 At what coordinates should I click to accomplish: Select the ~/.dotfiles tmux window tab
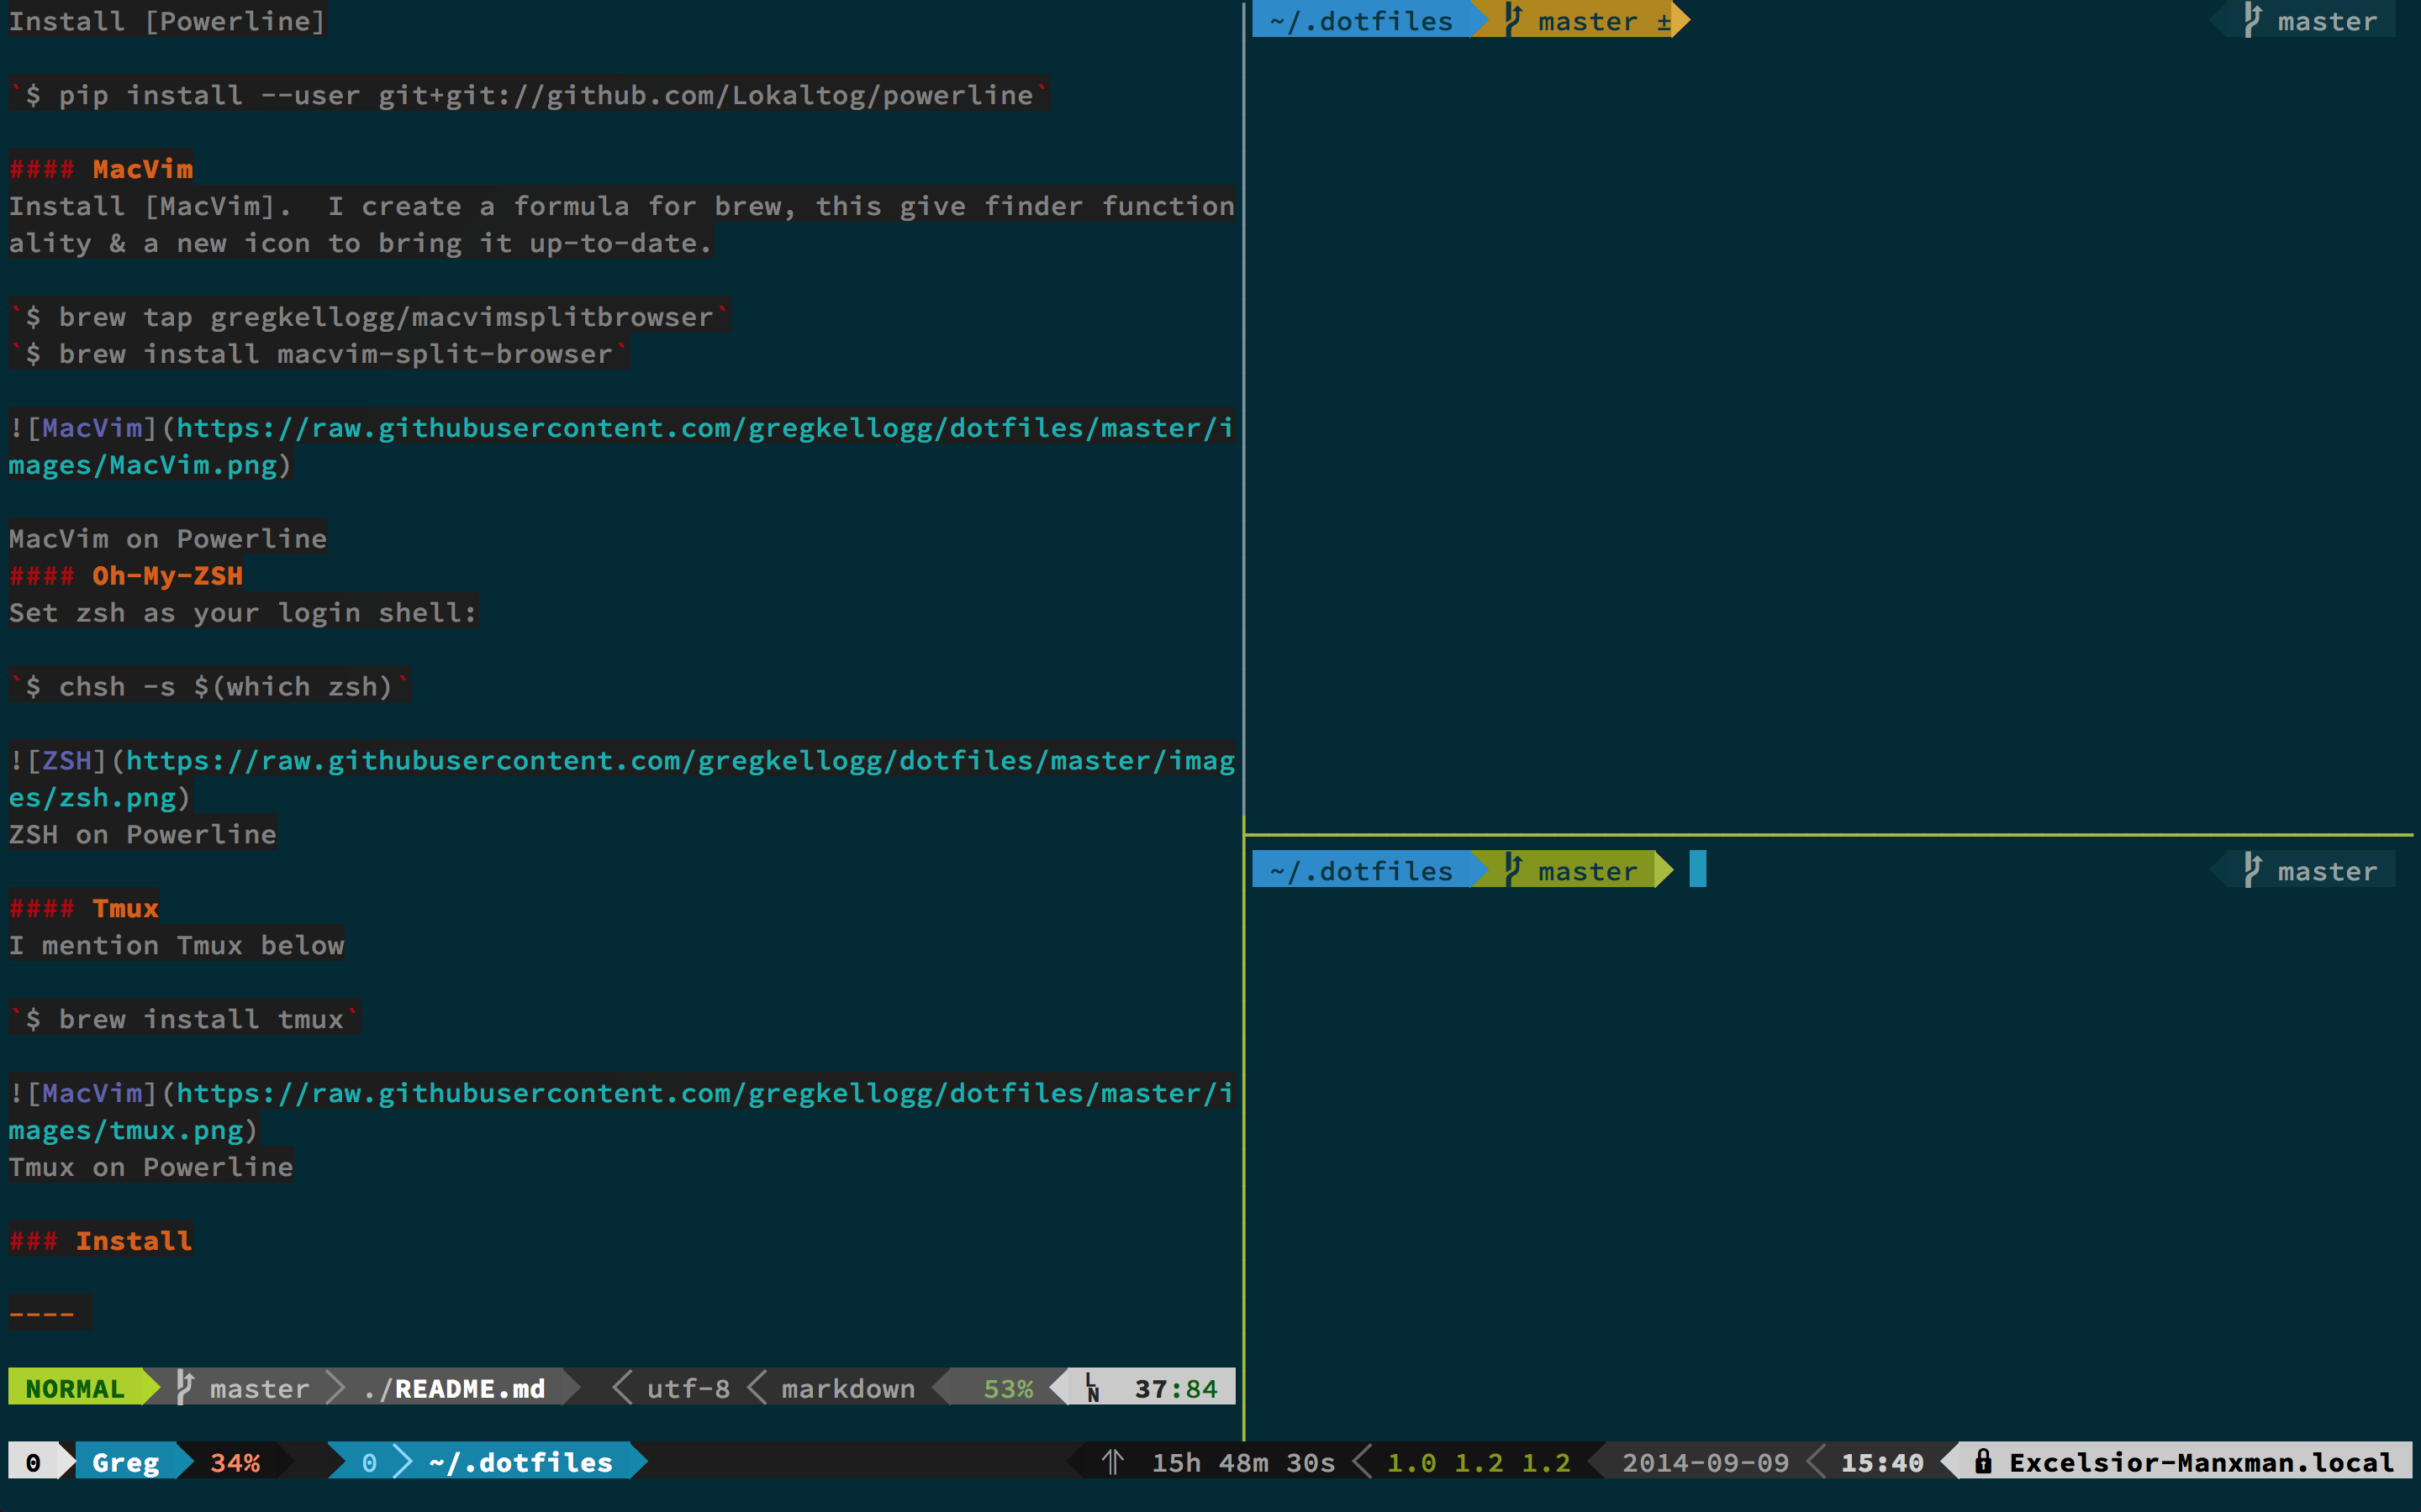pyautogui.click(x=520, y=1462)
